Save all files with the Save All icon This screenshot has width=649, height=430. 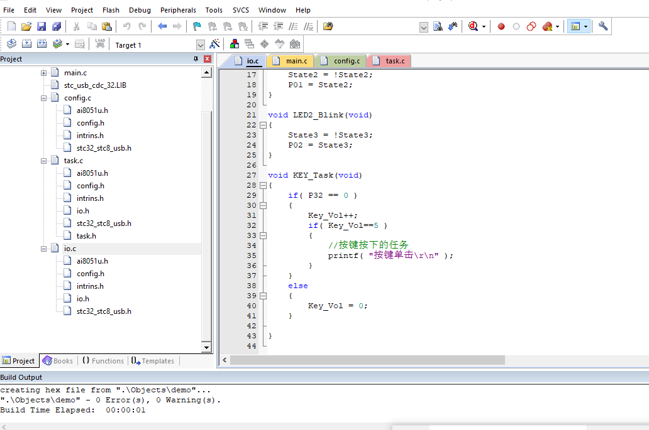57,26
